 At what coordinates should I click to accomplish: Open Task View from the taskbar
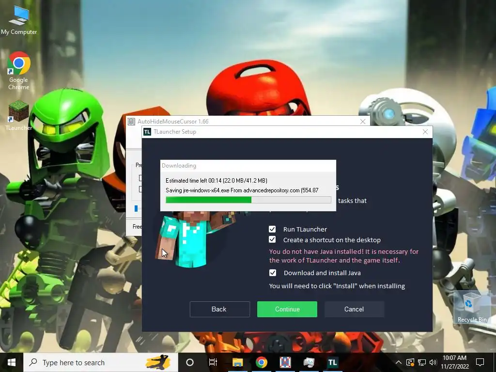[213, 362]
